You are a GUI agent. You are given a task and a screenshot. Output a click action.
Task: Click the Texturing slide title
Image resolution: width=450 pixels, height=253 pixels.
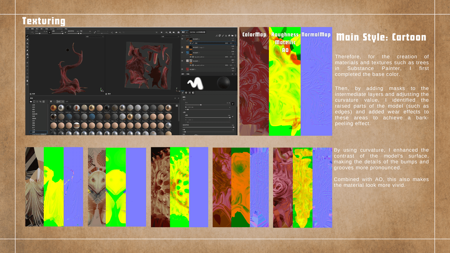point(44,21)
